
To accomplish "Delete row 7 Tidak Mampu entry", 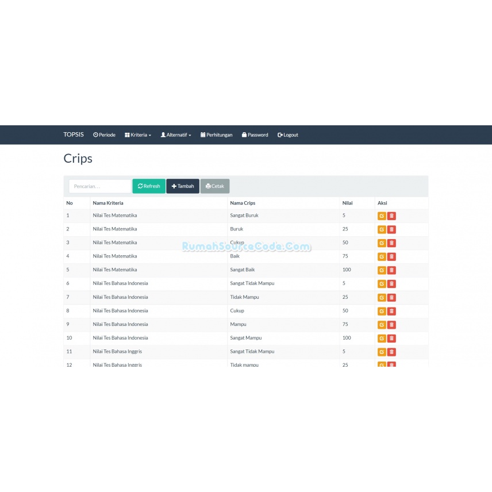I will click(x=391, y=298).
